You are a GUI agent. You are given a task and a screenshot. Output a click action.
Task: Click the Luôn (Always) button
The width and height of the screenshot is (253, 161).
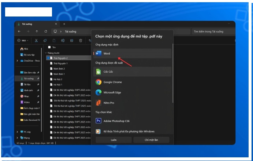pyautogui.click(x=114, y=140)
